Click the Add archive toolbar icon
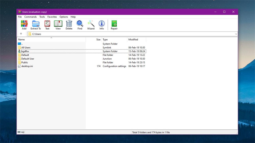255x143 pixels. [24, 24]
